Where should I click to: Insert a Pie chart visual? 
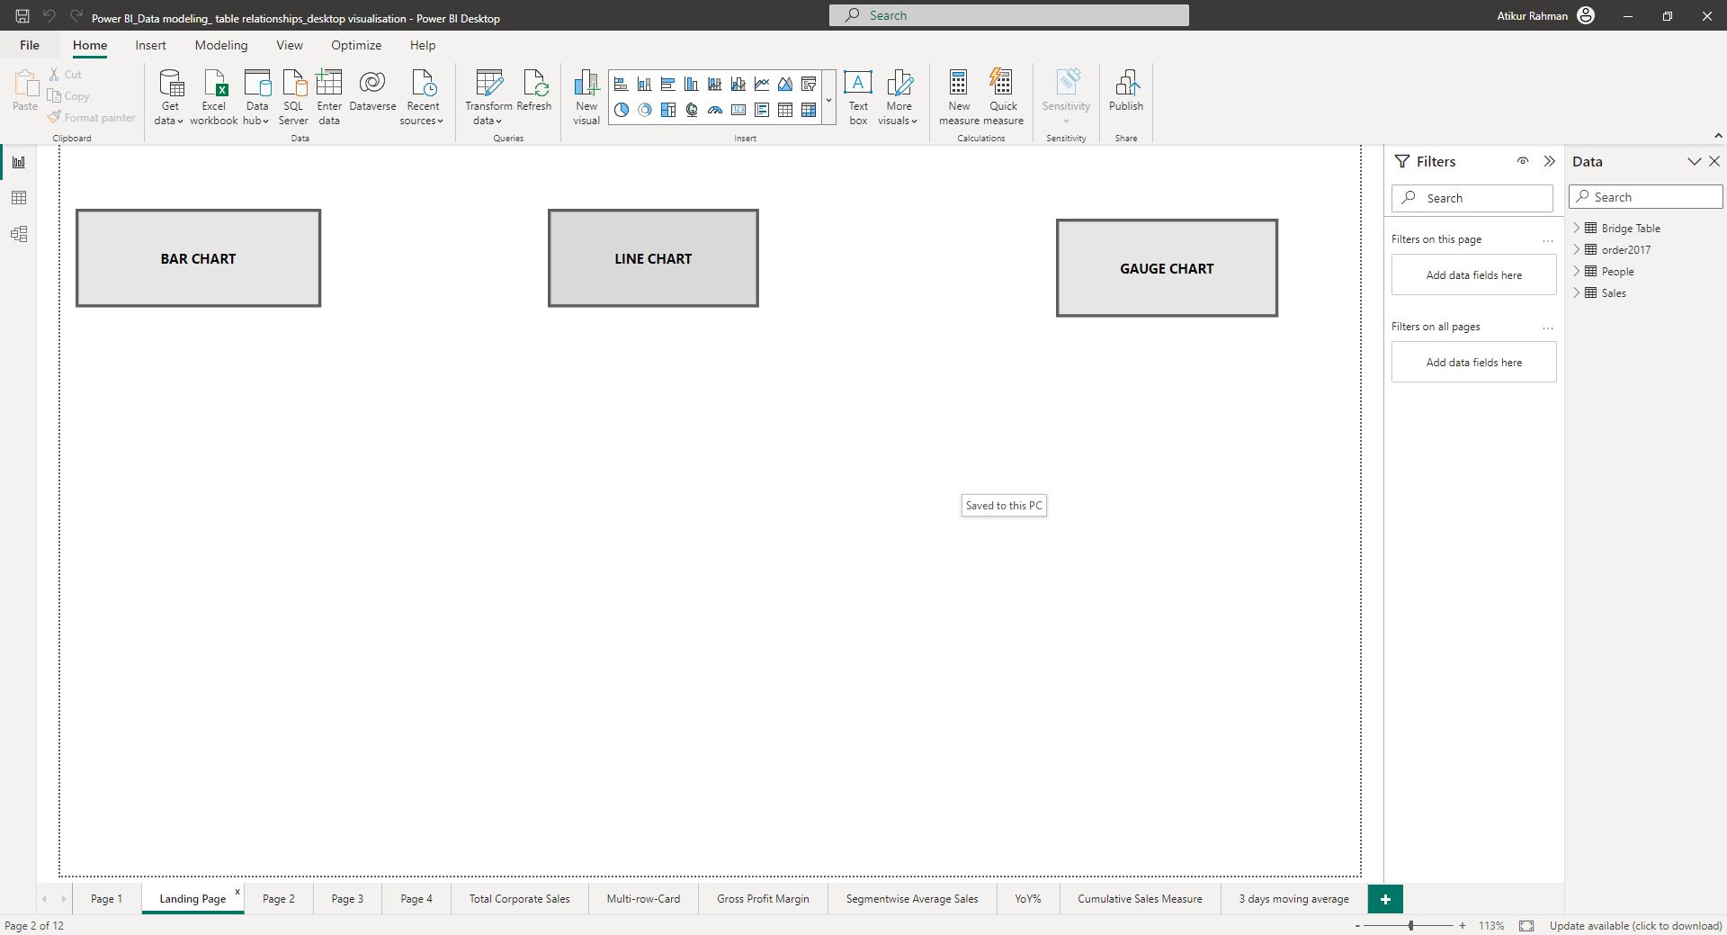click(620, 110)
